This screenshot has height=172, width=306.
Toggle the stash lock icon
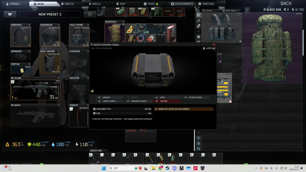coord(198,143)
